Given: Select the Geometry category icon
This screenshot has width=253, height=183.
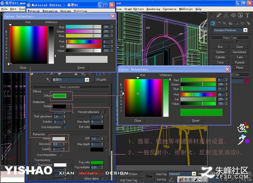Looking at the screenshot, I should click(x=213, y=23).
